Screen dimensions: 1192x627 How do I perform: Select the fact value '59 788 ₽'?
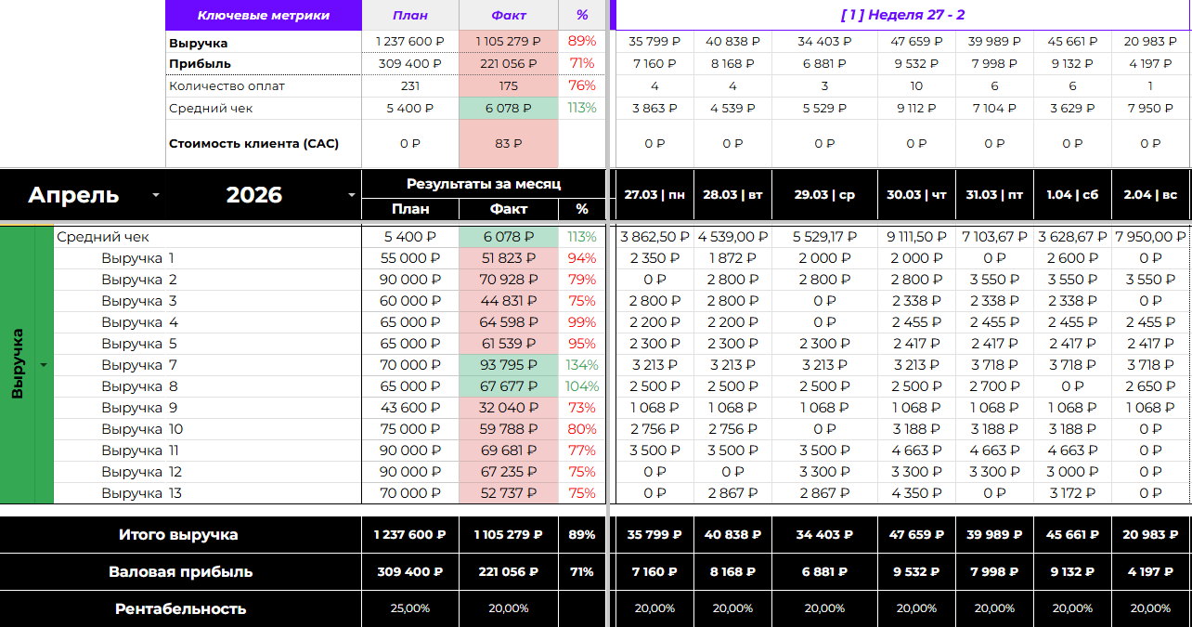tap(509, 429)
